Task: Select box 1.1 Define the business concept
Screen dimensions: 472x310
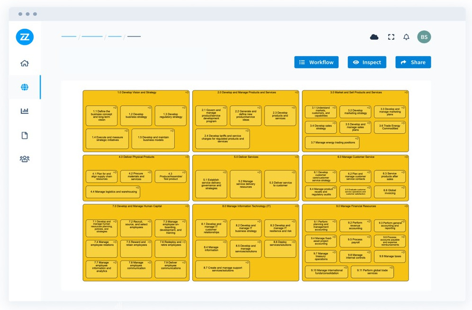Action: click(101, 116)
